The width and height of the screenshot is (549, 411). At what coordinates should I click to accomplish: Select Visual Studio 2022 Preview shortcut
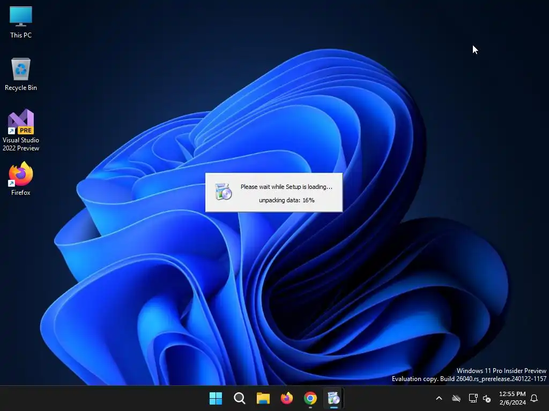pyautogui.click(x=21, y=130)
